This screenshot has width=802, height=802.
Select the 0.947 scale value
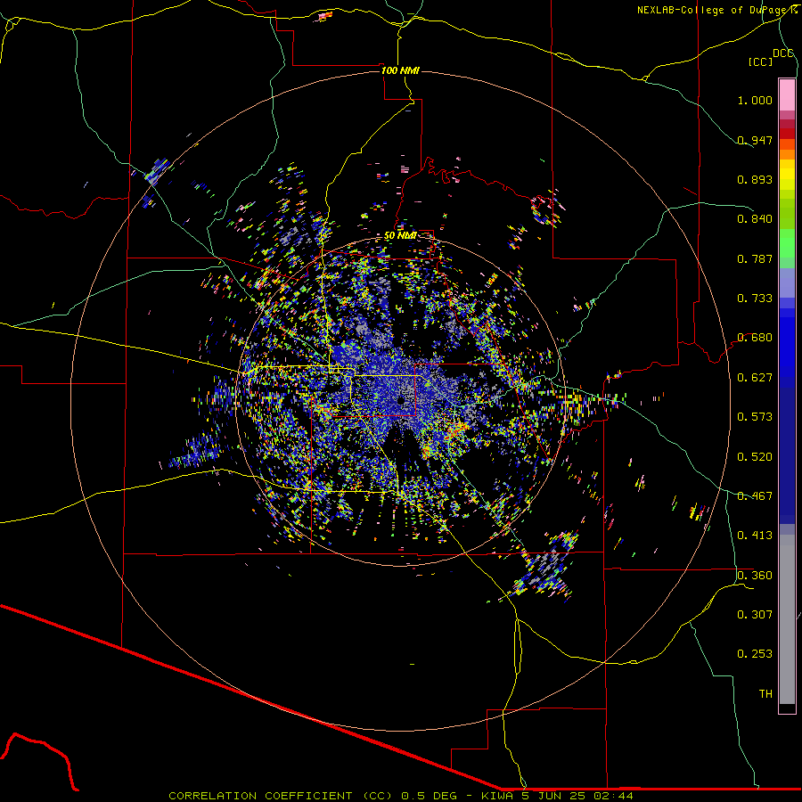pos(755,140)
